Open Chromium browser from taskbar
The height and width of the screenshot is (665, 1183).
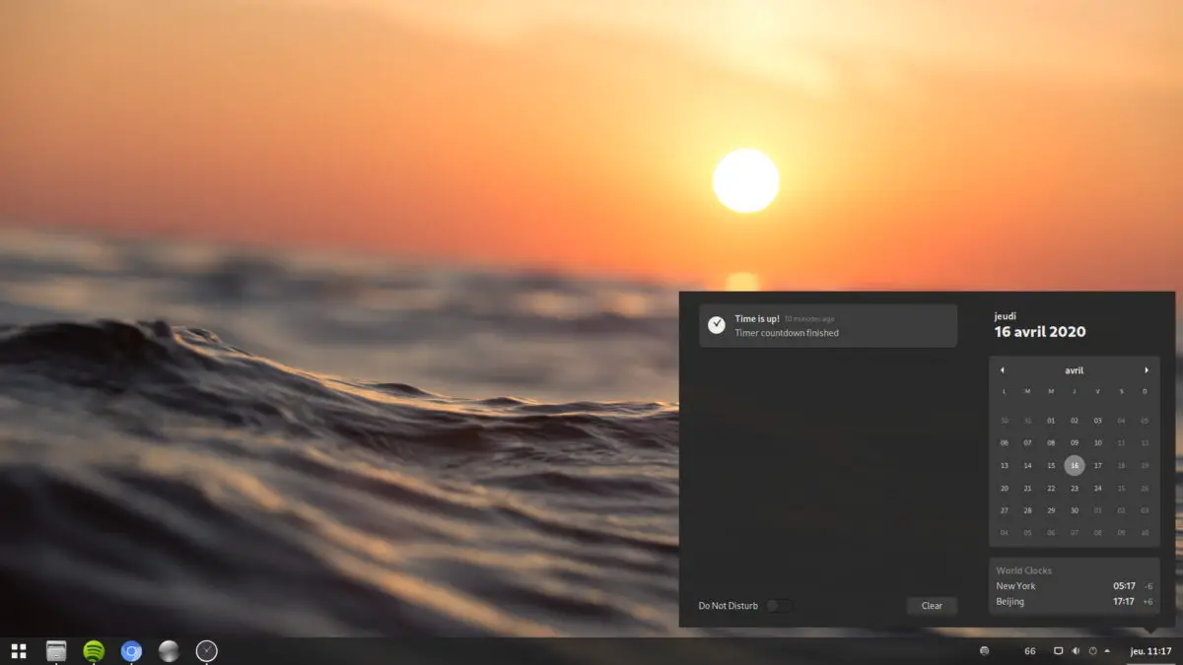(x=131, y=650)
